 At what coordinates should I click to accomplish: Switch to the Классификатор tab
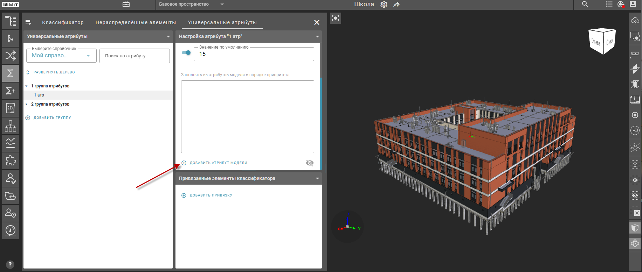coord(63,22)
